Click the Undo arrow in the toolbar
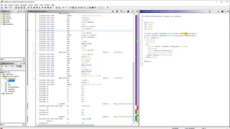The image size is (230, 129). (64, 8)
